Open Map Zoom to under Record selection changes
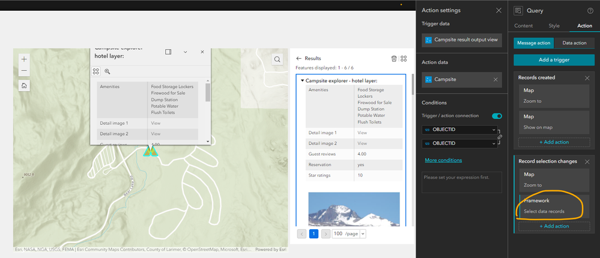The width and height of the screenshot is (600, 258). point(554,180)
